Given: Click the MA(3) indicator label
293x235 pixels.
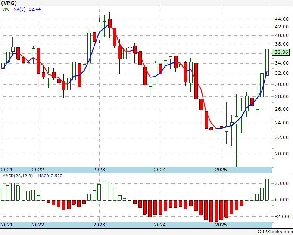Looking at the screenshot, I should (19, 9).
